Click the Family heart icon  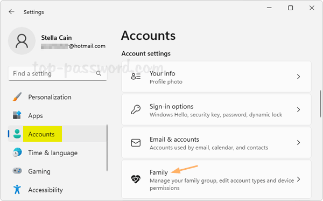click(136, 179)
